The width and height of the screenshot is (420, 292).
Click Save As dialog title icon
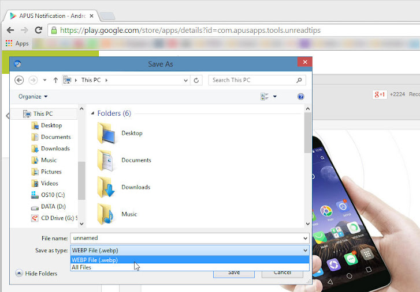(x=18, y=64)
